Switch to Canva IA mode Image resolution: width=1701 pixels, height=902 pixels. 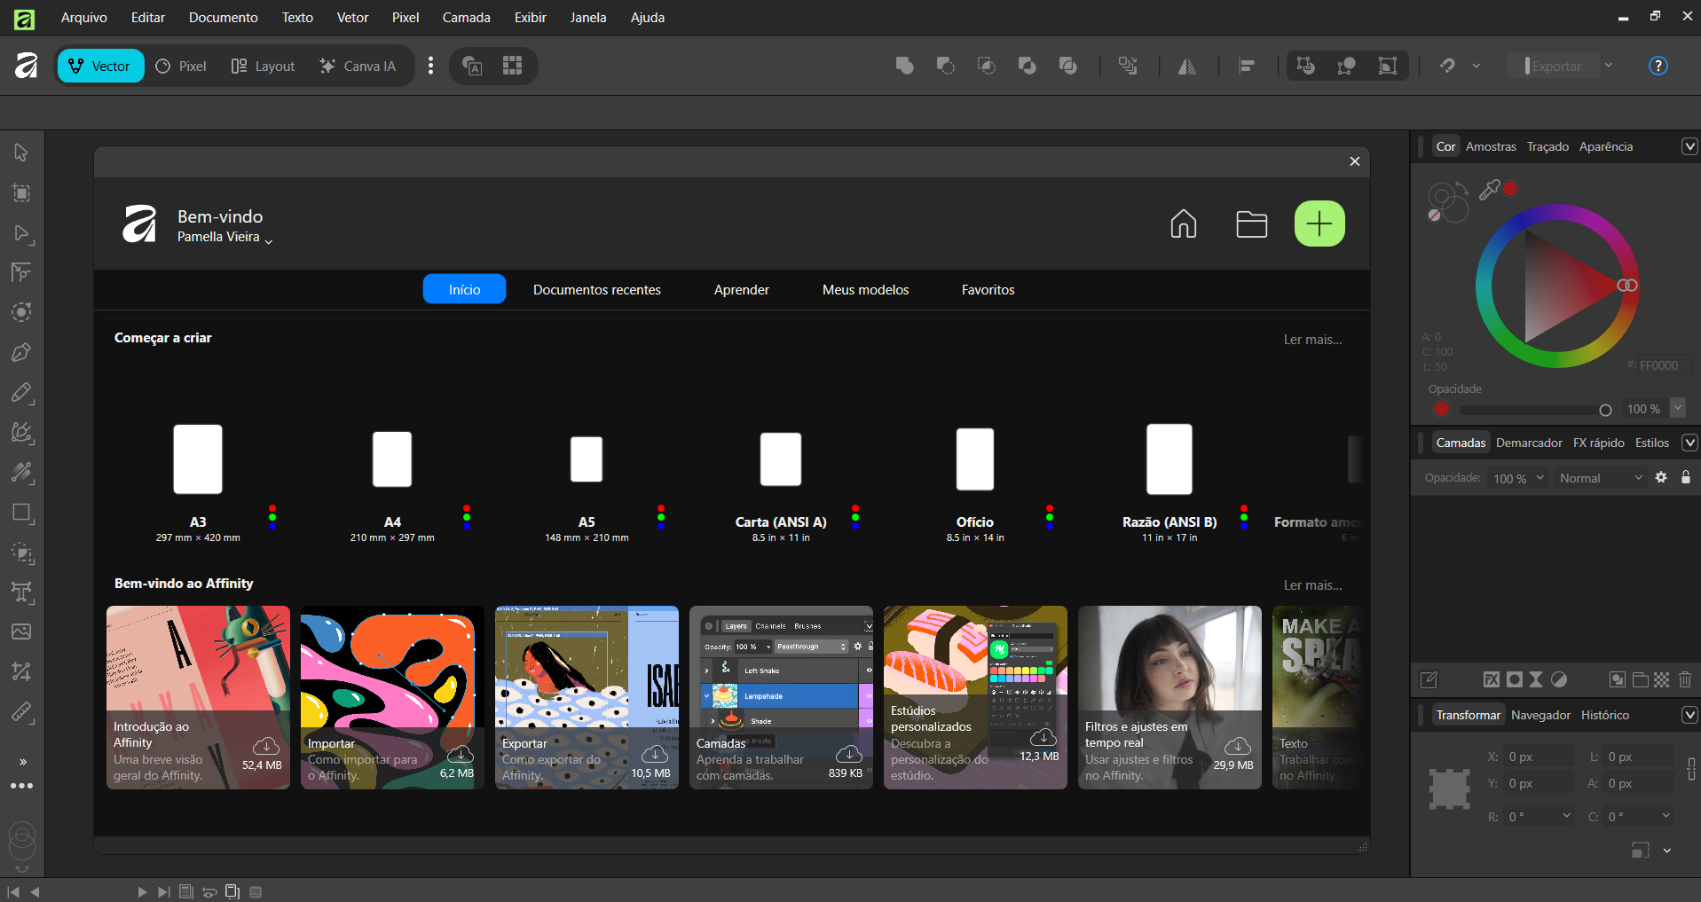pyautogui.click(x=358, y=66)
